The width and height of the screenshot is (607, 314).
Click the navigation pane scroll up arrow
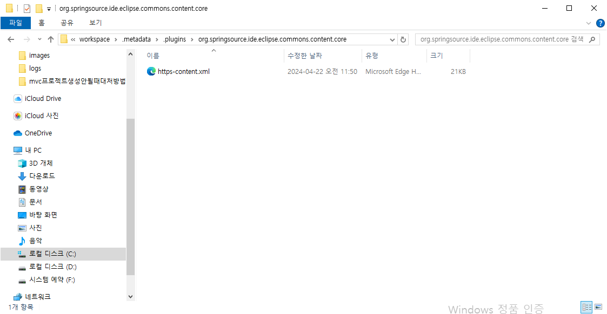point(130,54)
